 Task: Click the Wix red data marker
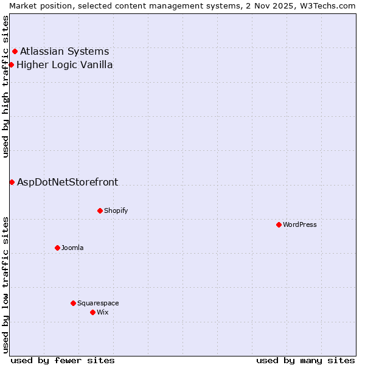click(92, 313)
